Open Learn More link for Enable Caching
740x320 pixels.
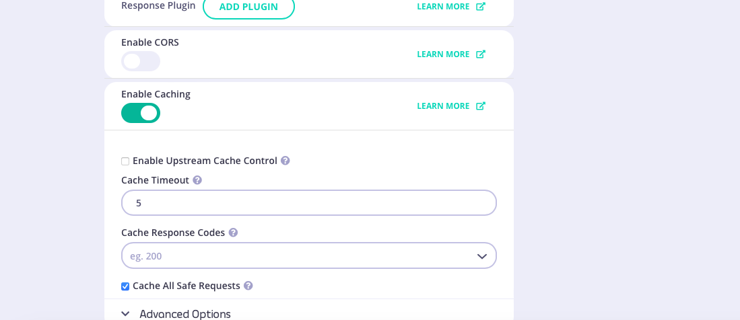click(x=443, y=106)
